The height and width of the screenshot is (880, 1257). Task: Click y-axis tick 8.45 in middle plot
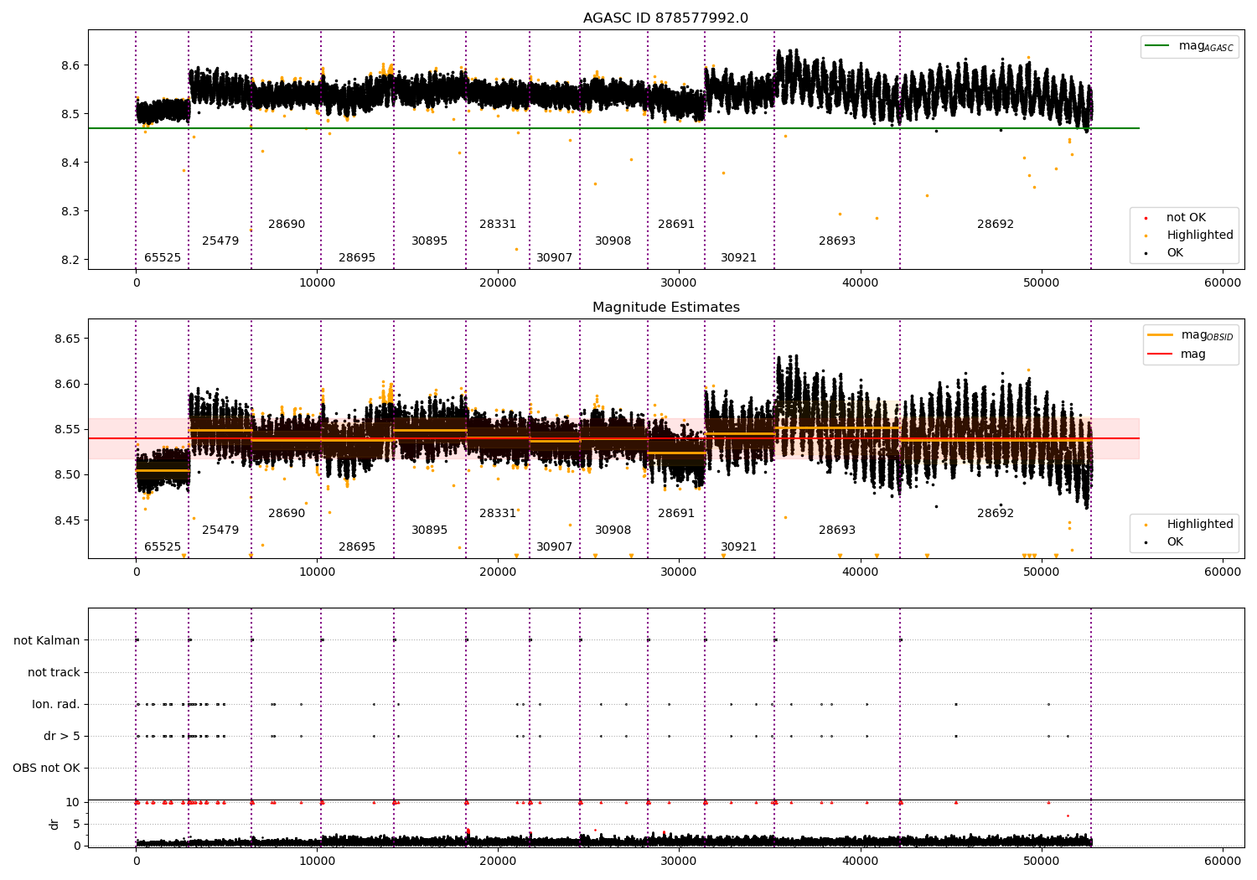(67, 520)
